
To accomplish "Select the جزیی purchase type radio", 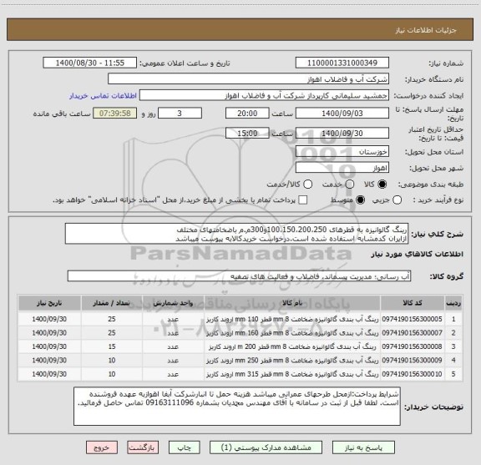I will tap(397, 200).
